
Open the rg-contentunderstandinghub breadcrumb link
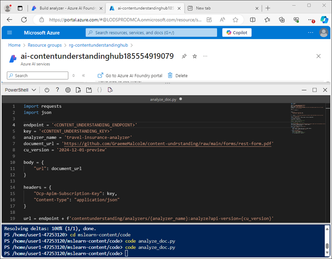coord(98,45)
